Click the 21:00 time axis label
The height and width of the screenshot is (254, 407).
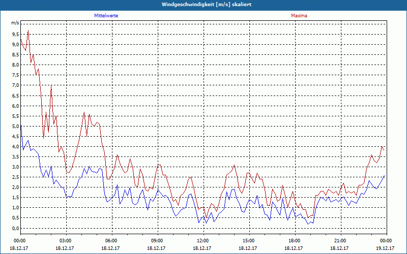click(x=341, y=241)
